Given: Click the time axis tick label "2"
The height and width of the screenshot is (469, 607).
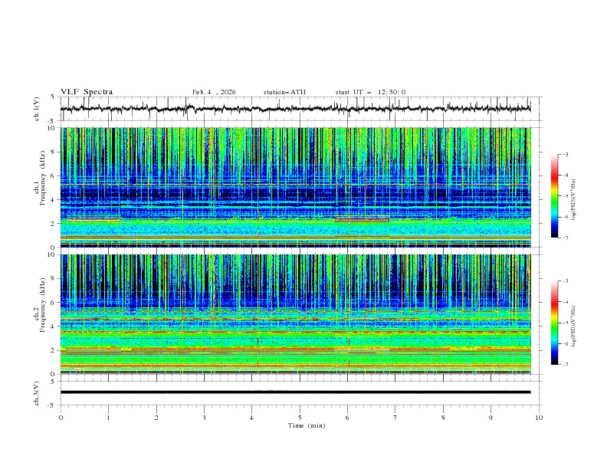Looking at the screenshot, I should pos(156,418).
